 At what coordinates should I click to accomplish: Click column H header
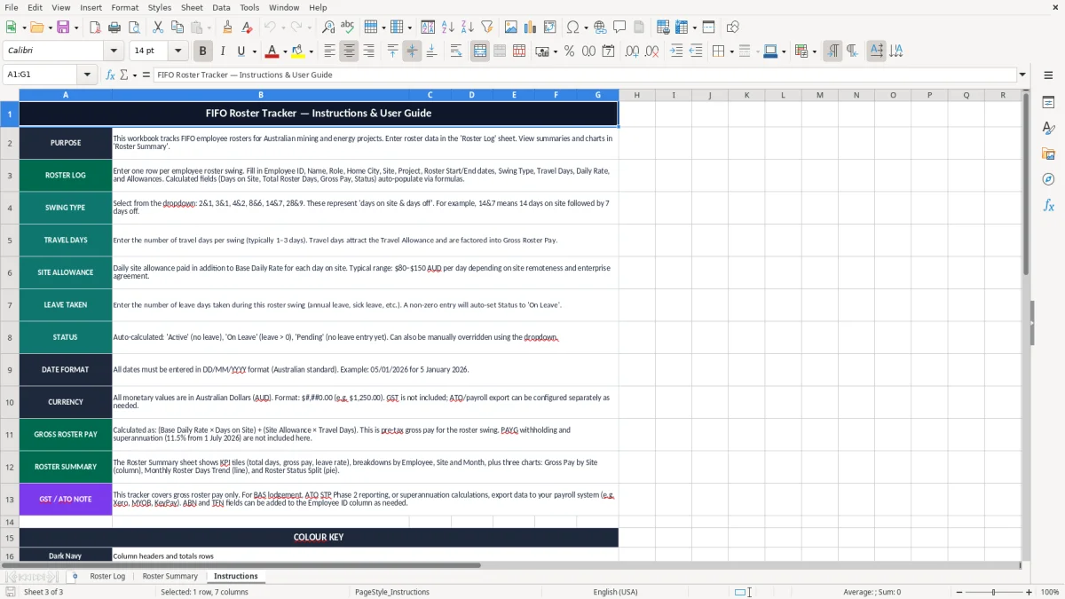click(x=636, y=95)
